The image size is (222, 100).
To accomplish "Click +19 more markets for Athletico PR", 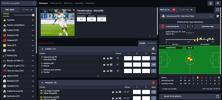I will click(153, 65).
